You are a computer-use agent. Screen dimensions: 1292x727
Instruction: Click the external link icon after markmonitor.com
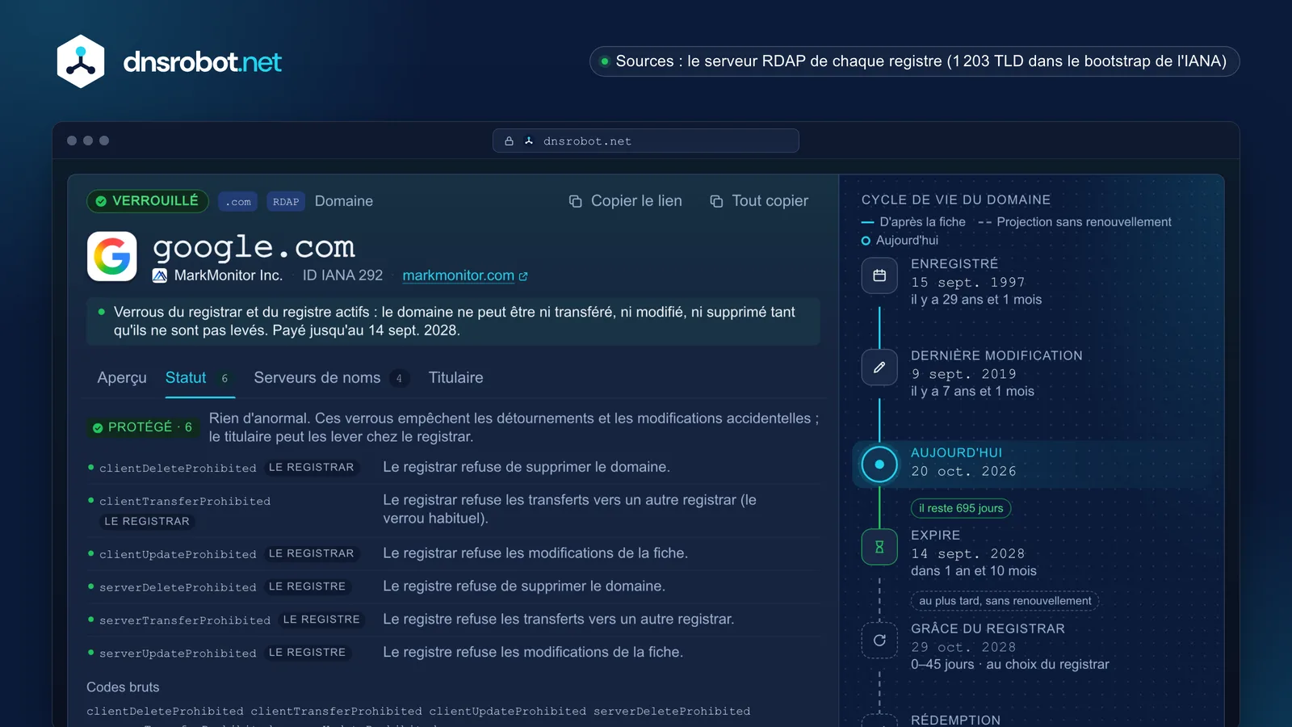(x=523, y=276)
